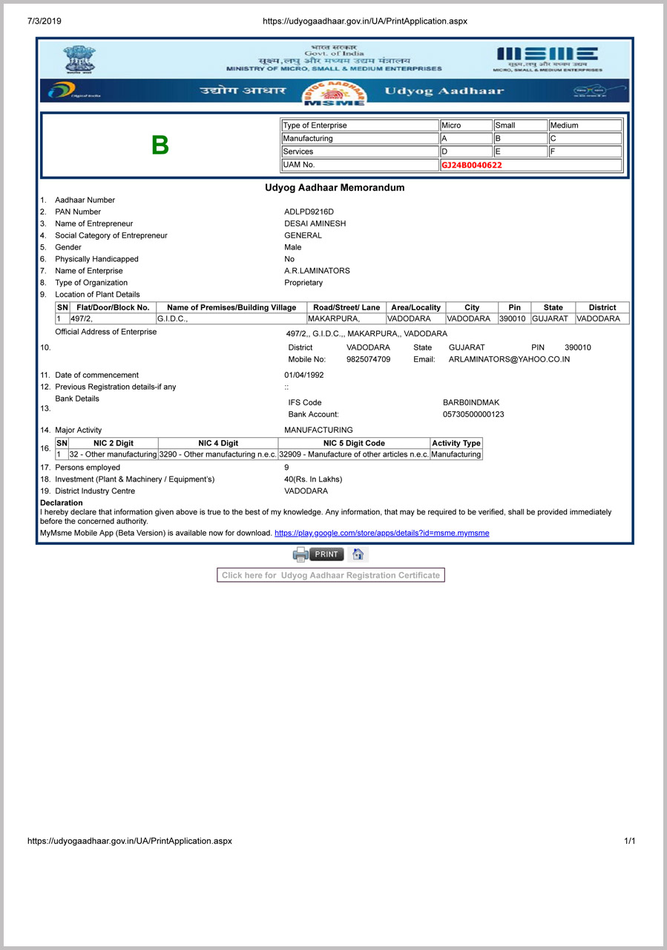Click the entrepreneur name DESAI AMINESH
This screenshot has height=950, width=667.
click(x=315, y=223)
